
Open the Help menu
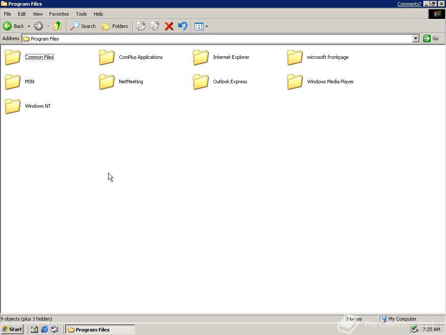(98, 14)
